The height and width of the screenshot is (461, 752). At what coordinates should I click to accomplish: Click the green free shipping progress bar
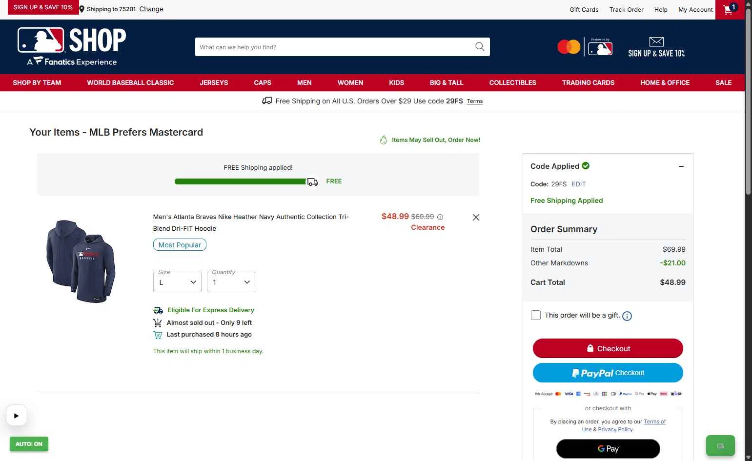[241, 181]
